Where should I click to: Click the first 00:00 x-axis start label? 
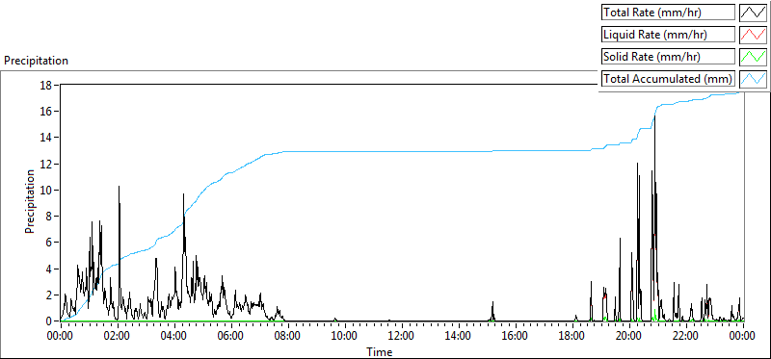(x=61, y=337)
